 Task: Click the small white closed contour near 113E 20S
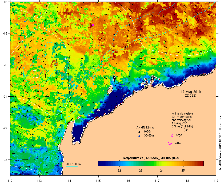35,74
